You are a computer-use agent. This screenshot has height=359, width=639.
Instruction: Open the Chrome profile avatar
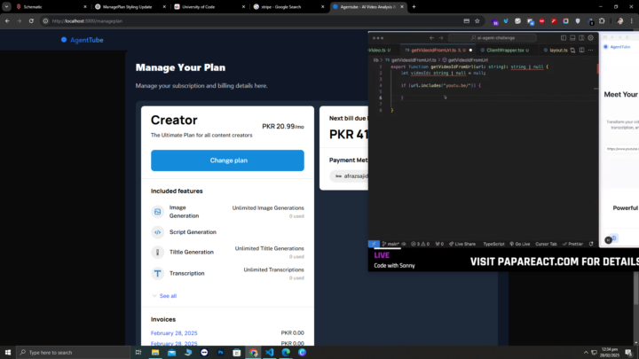(x=619, y=21)
